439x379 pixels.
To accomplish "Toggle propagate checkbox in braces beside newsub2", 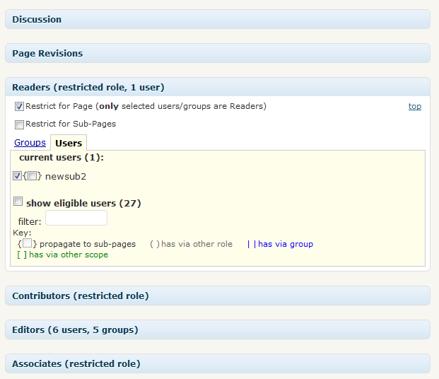I will 33,176.
